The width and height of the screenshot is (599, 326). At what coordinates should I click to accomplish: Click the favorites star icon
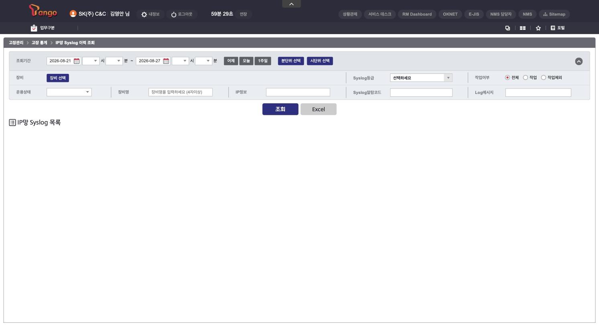[538, 28]
